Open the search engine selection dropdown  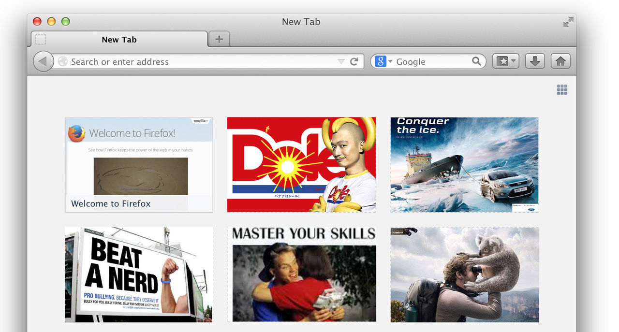(x=390, y=61)
